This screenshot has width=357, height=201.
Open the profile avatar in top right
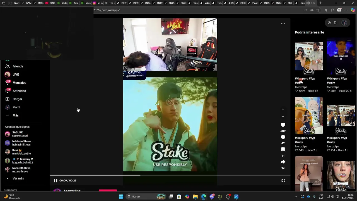344,23
